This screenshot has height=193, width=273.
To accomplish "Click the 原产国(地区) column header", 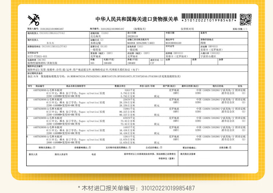I will [x=169, y=86].
